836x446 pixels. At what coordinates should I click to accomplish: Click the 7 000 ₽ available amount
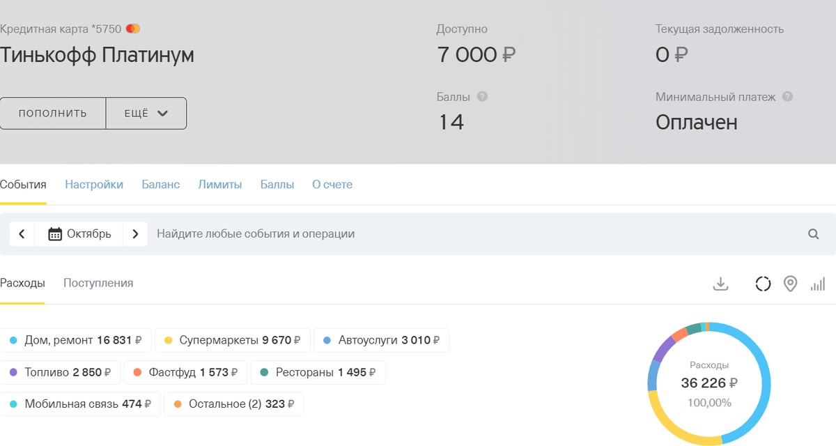click(x=477, y=54)
